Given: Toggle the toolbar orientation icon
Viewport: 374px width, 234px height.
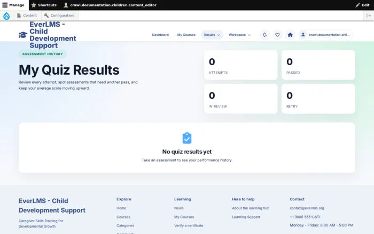Looking at the screenshot, I should click(x=369, y=15).
